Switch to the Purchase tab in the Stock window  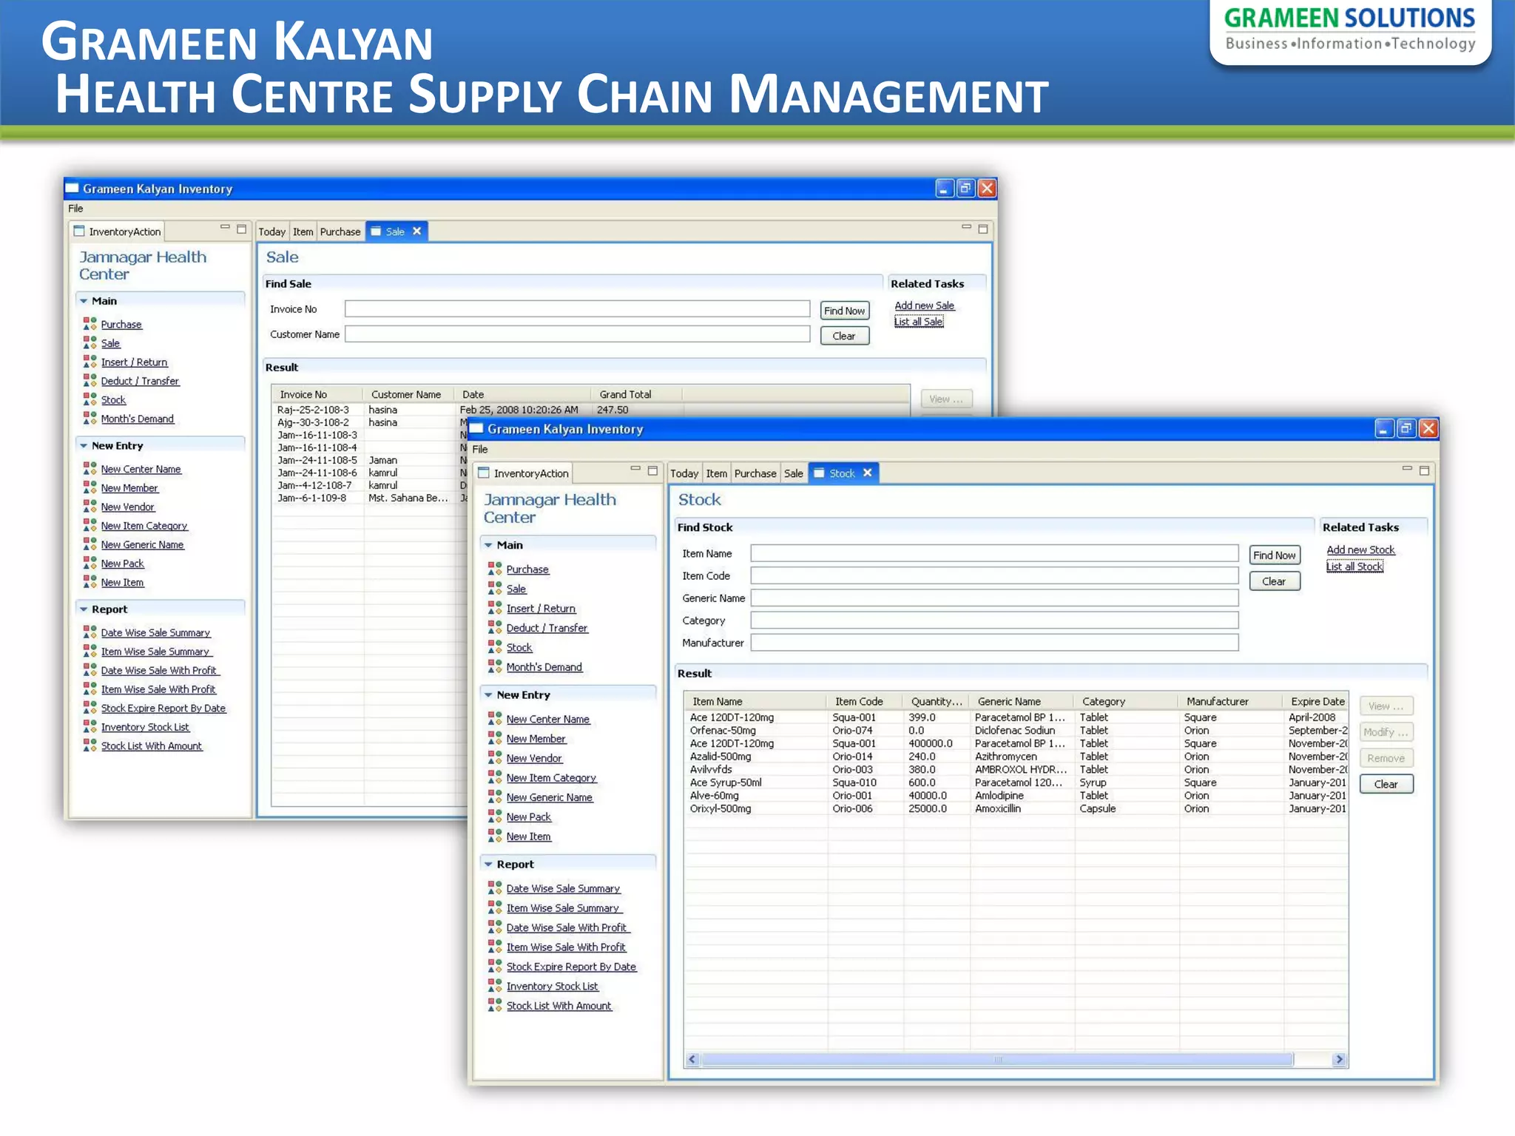(x=755, y=473)
